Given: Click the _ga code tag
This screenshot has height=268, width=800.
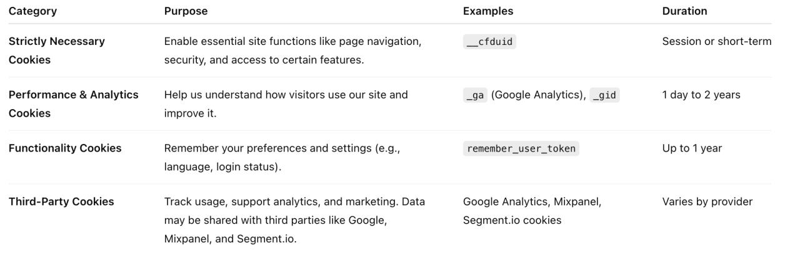Looking at the screenshot, I should click(x=476, y=95).
